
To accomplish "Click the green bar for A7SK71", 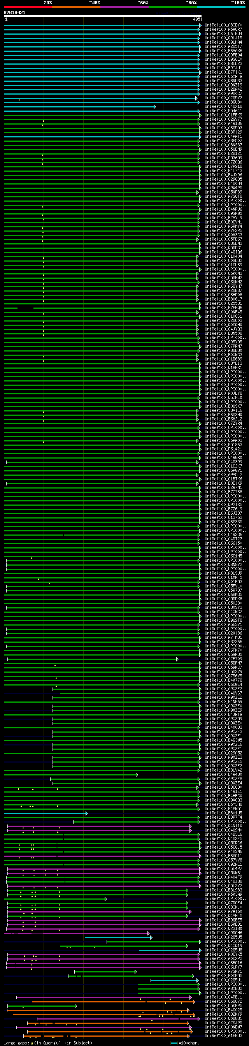I will tap(106, 972).
